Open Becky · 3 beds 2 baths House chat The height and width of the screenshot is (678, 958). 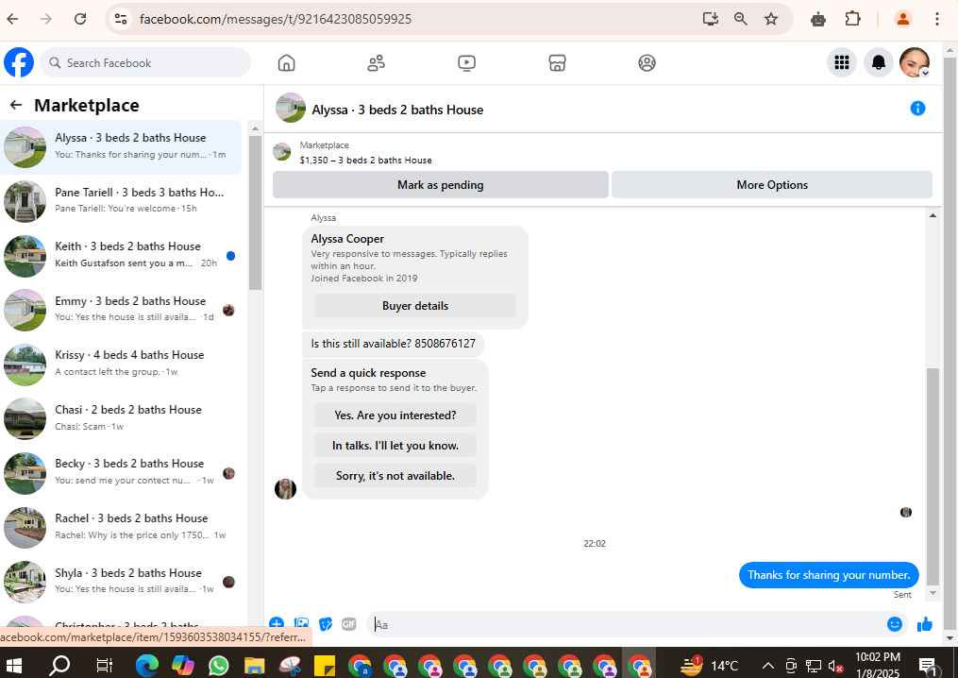(121, 472)
